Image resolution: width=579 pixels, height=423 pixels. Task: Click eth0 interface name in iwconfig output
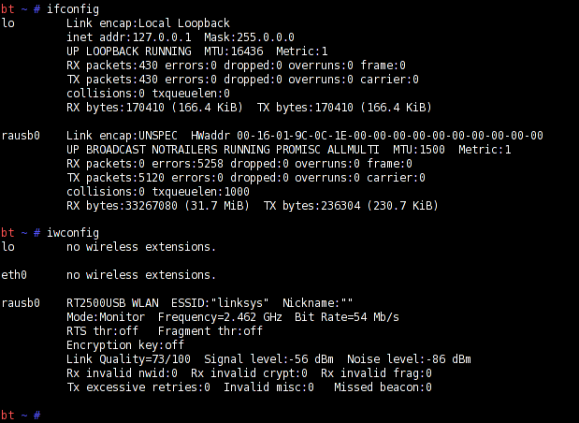[x=14, y=275]
